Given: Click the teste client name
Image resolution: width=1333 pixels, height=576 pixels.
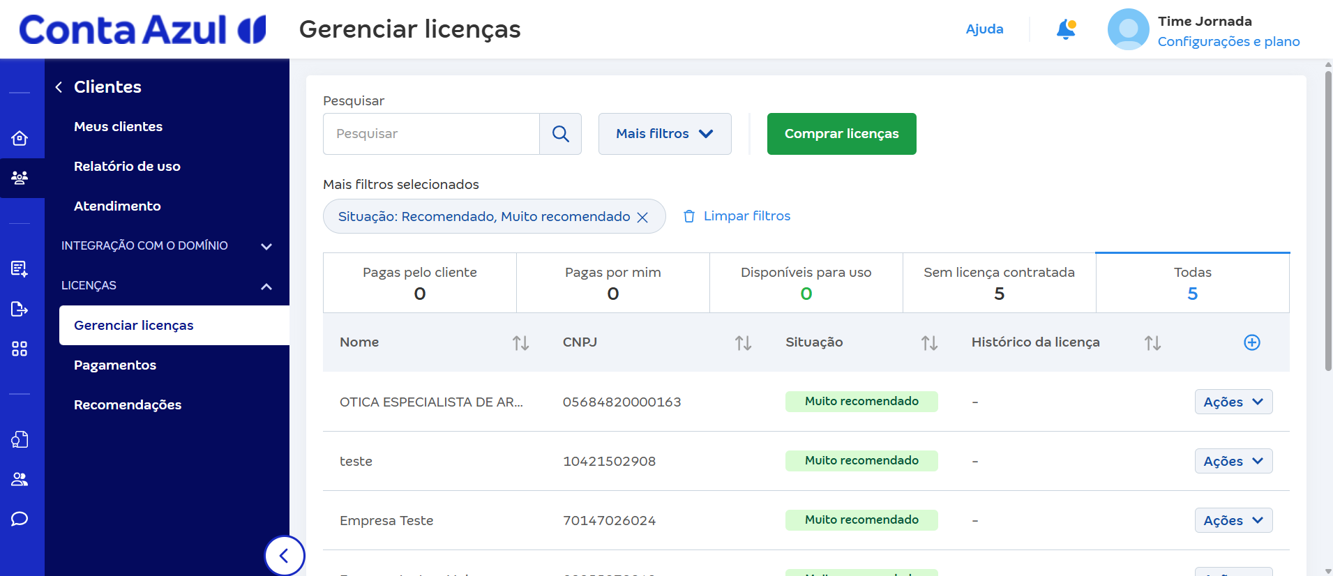Looking at the screenshot, I should pyautogui.click(x=356, y=462).
